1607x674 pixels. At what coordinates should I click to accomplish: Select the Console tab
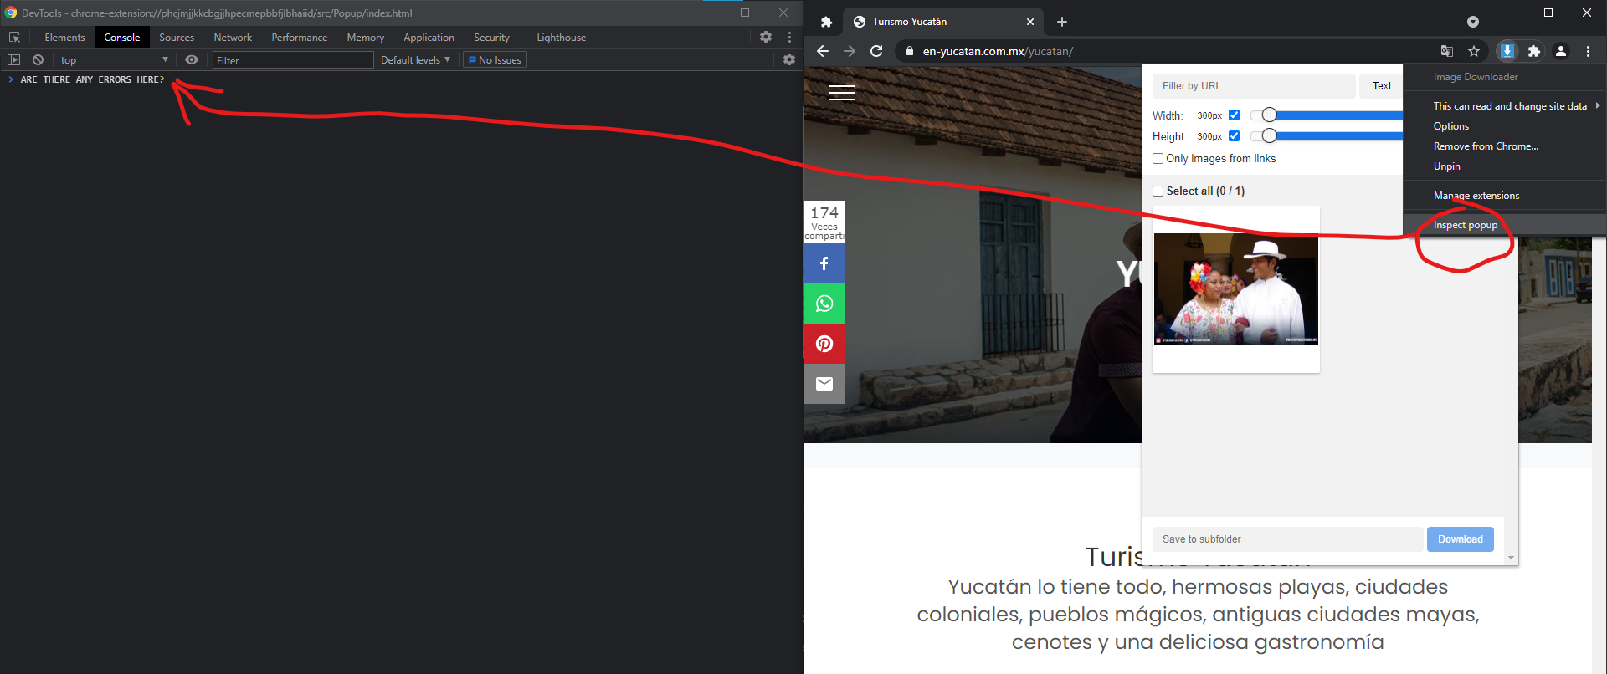(121, 38)
